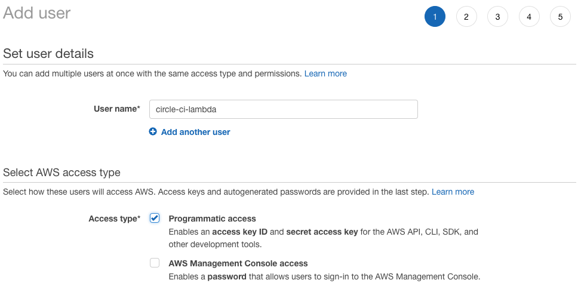Click AWS Management Console access label
This screenshot has height=286, width=581.
click(x=238, y=263)
